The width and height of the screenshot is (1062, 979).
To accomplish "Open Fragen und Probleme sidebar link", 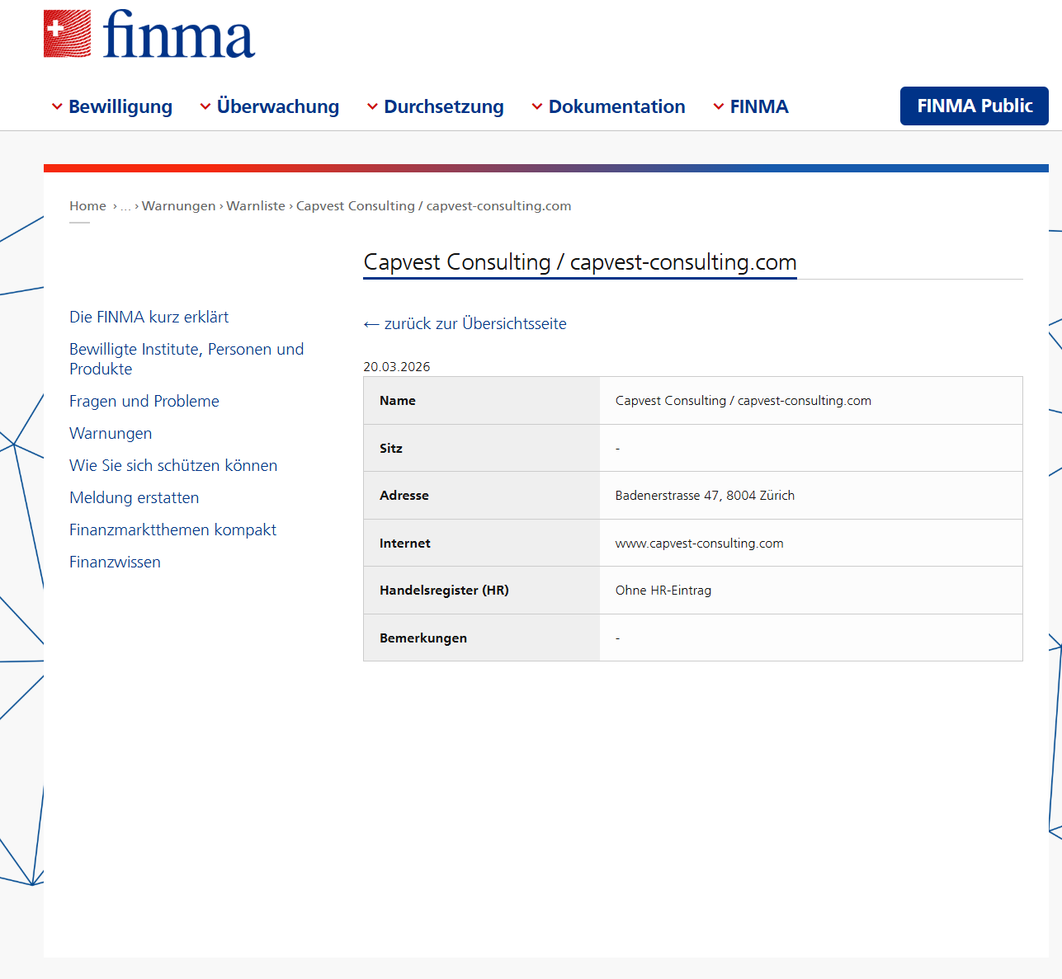I will [x=144, y=401].
